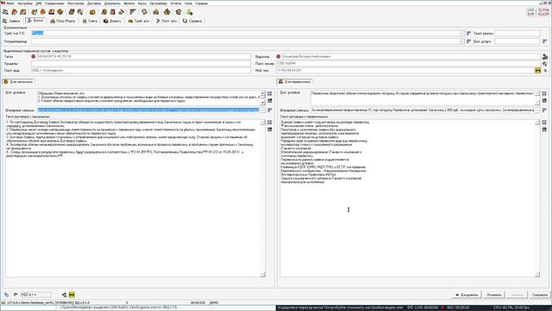Image resolution: width=552 pixels, height=311 pixels.
Task: Switch to the Деньги tab
Action: click(x=113, y=21)
